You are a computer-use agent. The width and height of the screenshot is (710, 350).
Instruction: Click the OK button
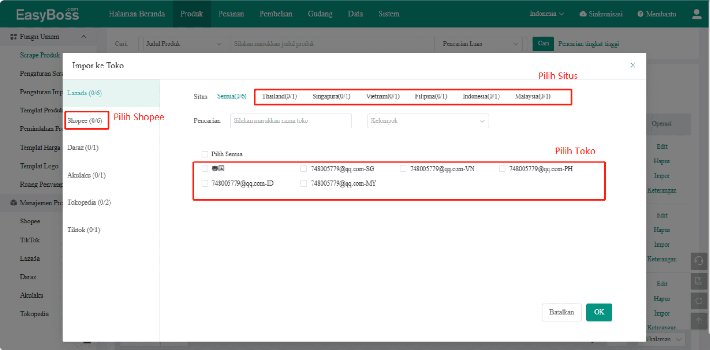[599, 312]
